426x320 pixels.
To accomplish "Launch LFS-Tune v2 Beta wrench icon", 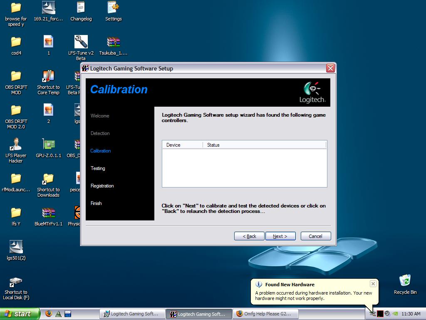I will point(81,48).
